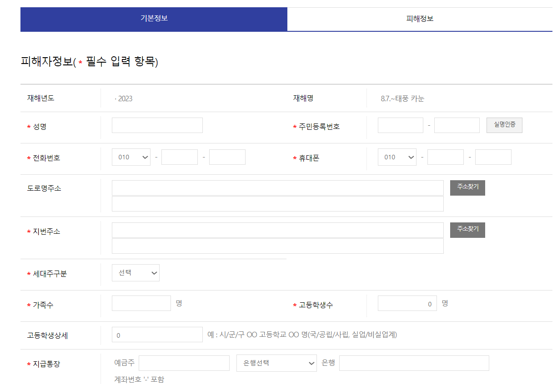The height and width of the screenshot is (384, 557).
Task: Open 주소찾기 next to 도로명주소
Action: (x=467, y=187)
